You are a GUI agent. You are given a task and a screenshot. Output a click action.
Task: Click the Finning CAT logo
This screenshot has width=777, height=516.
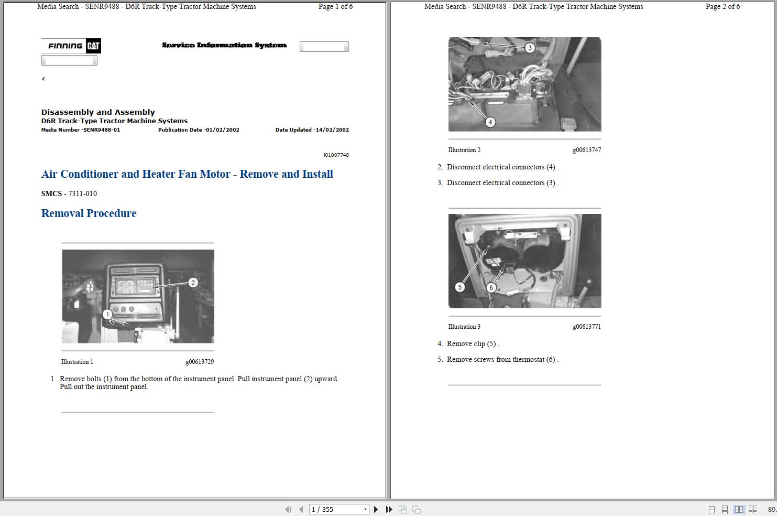[x=71, y=46]
